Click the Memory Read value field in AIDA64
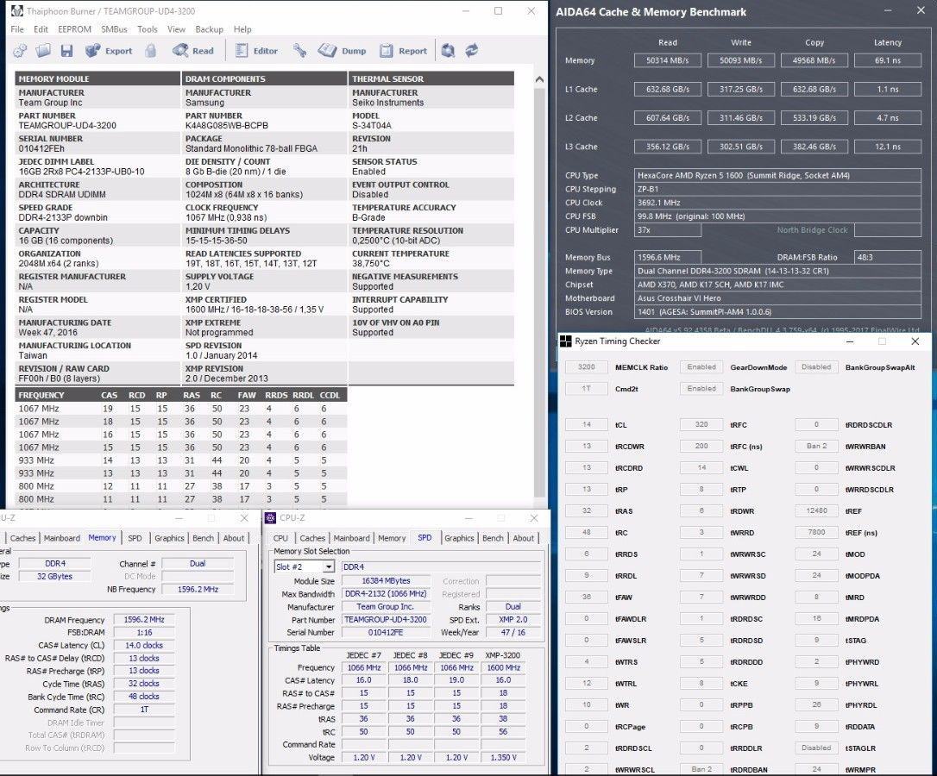The image size is (937, 776). point(668,61)
